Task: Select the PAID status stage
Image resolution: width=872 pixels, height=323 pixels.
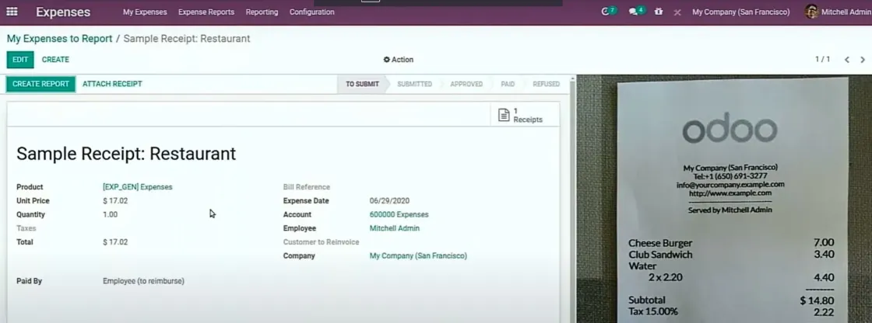Action: click(507, 84)
